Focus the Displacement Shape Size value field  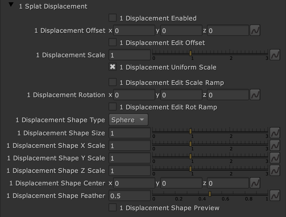click(130, 133)
